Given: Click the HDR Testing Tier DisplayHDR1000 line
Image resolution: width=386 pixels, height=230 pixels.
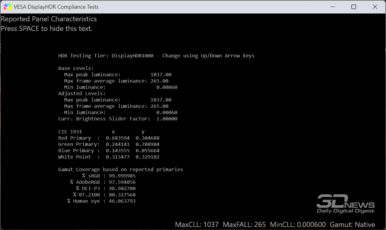Looking at the screenshot, I should pyautogui.click(x=156, y=56).
